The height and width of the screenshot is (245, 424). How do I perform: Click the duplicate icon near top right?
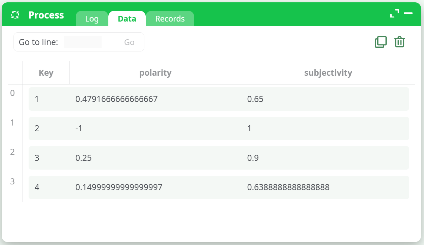[380, 42]
